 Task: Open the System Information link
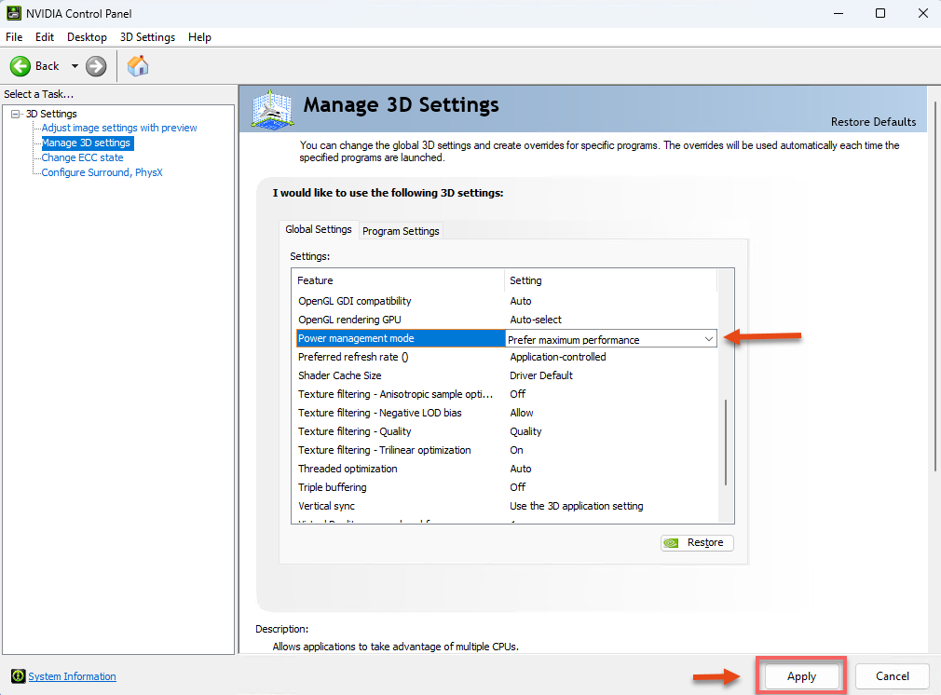click(72, 676)
